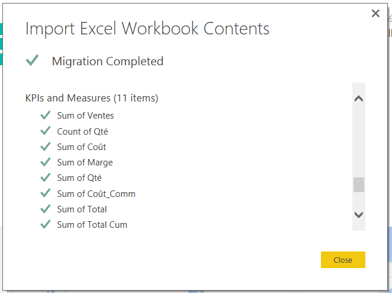Click the Migration Completed status text
Screen dimensions: 392x293
107,61
